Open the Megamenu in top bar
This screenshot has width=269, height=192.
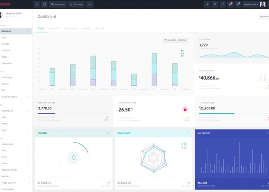tap(58, 5)
